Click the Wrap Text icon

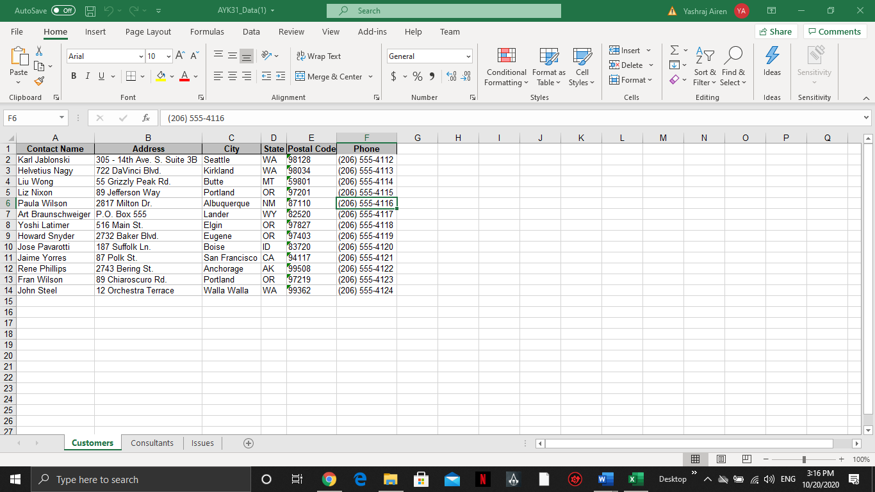pos(318,56)
